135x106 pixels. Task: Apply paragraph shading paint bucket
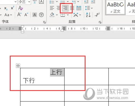pos(52,15)
